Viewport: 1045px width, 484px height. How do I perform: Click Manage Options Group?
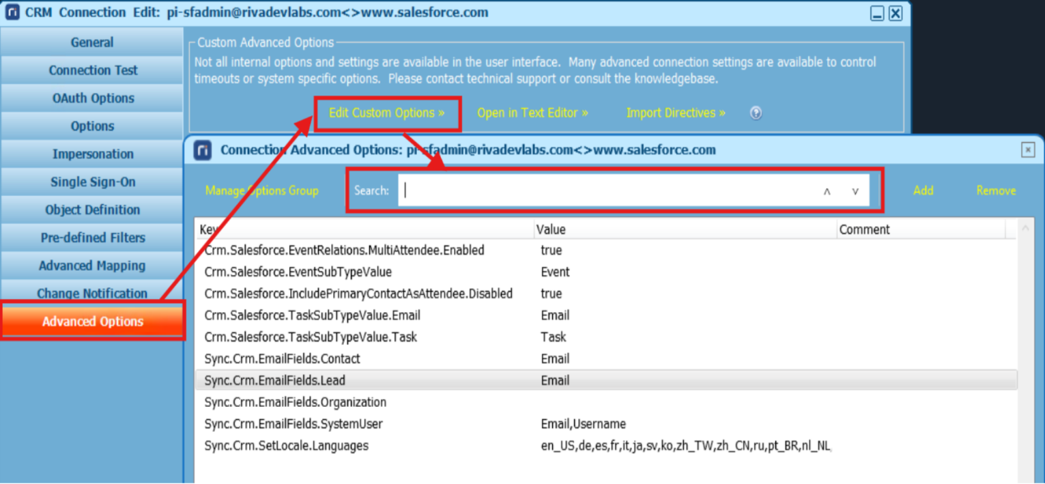coord(262,191)
